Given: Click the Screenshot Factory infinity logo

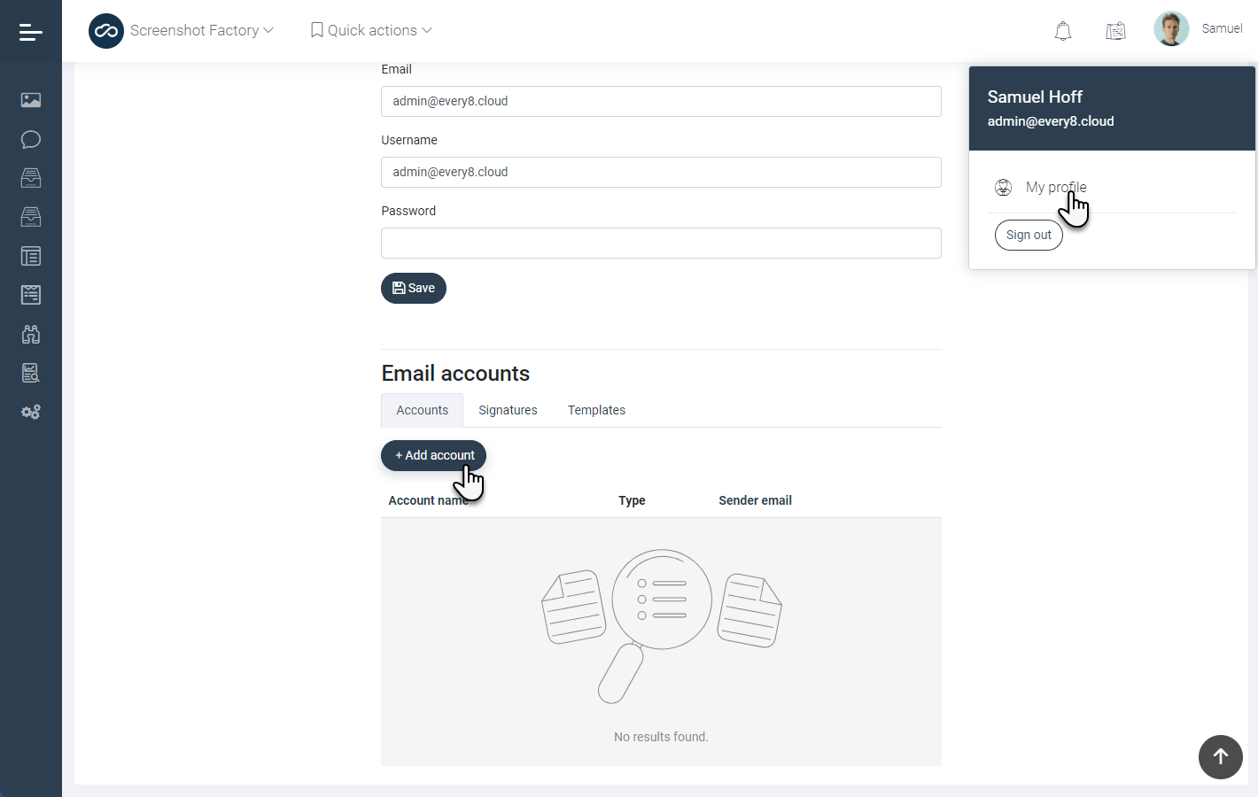Looking at the screenshot, I should click(x=106, y=31).
